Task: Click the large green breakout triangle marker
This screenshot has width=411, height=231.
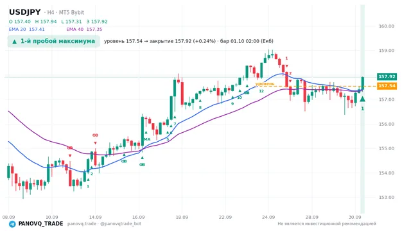Action: [x=362, y=99]
